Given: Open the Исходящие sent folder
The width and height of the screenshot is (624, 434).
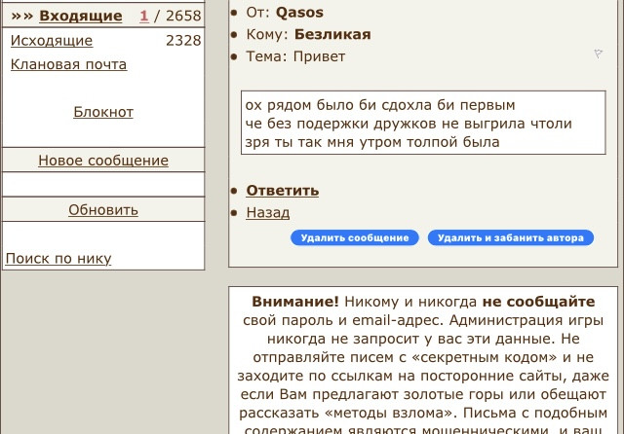Looking at the screenshot, I should [52, 41].
